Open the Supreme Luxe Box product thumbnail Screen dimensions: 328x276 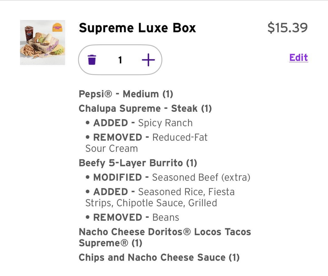(x=43, y=43)
